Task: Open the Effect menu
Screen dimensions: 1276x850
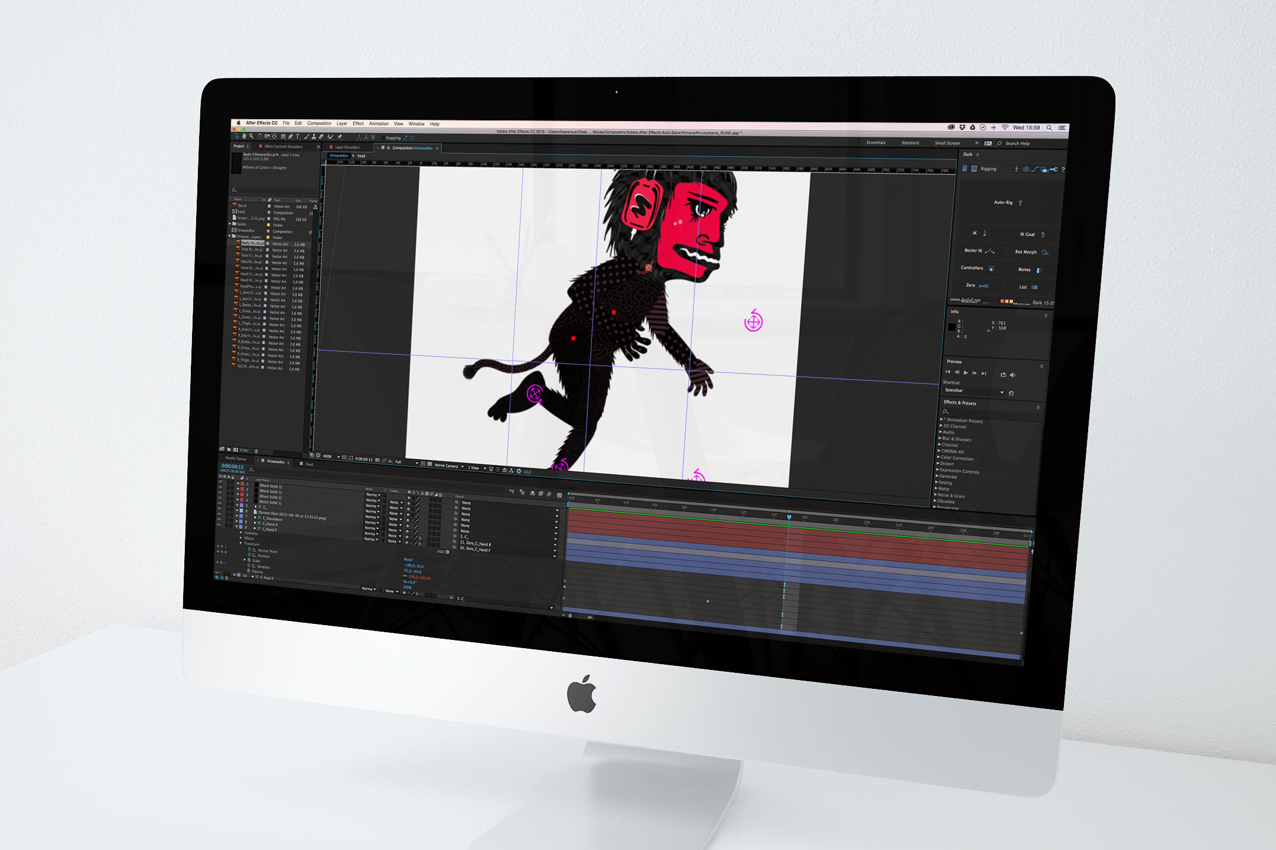Action: point(358,123)
